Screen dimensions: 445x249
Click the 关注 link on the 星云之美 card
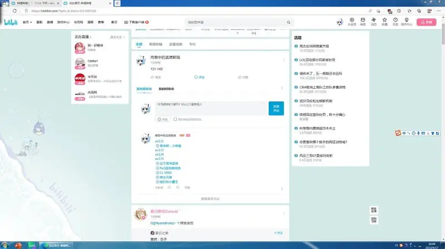tap(278, 233)
